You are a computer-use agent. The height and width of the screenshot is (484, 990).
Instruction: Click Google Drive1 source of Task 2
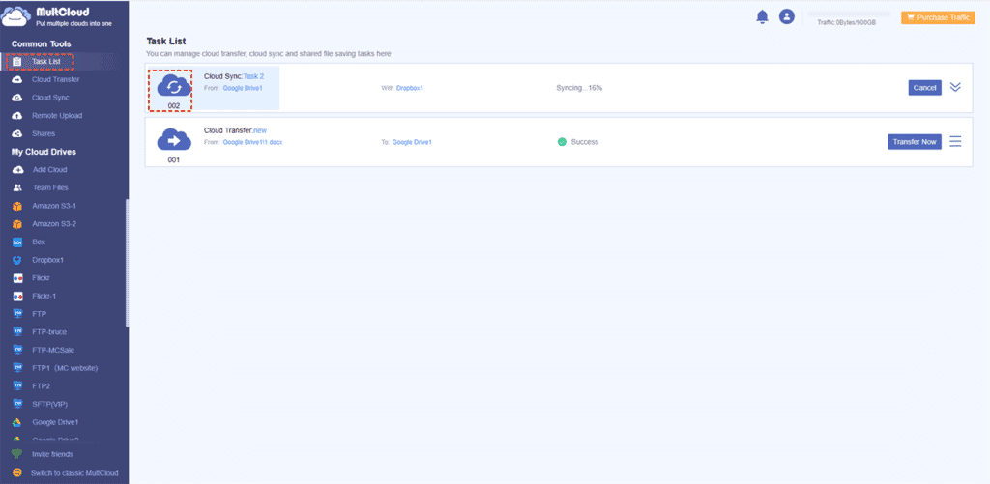click(x=243, y=88)
